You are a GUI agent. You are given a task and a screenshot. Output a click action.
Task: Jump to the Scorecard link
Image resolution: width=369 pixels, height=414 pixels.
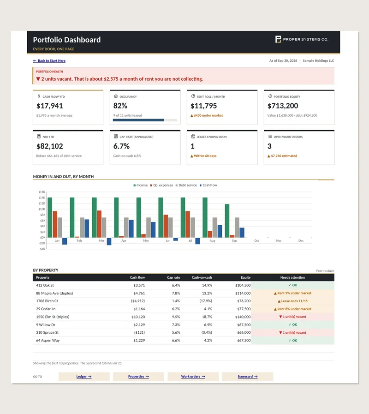(248, 377)
